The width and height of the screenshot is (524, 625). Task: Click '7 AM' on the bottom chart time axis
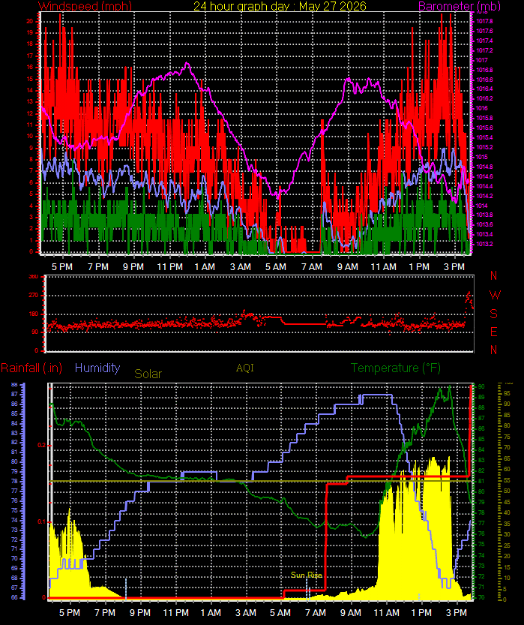(x=316, y=613)
